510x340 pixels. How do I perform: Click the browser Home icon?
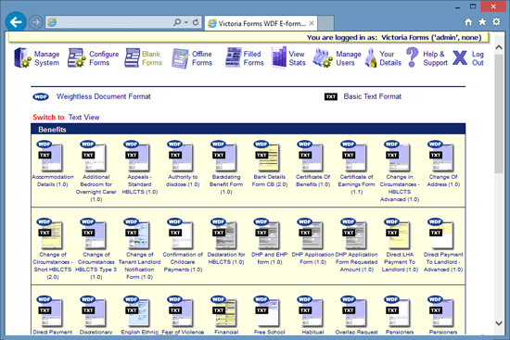[x=468, y=22]
